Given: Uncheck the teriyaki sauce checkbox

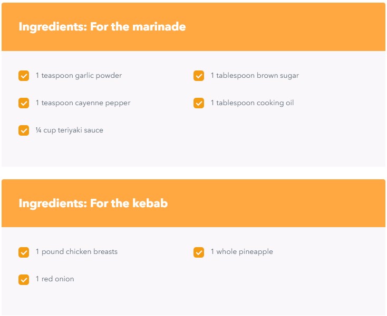Looking at the screenshot, I should pyautogui.click(x=24, y=130).
